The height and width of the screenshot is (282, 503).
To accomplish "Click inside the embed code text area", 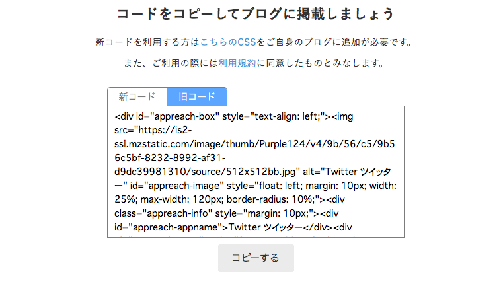I will (x=256, y=172).
